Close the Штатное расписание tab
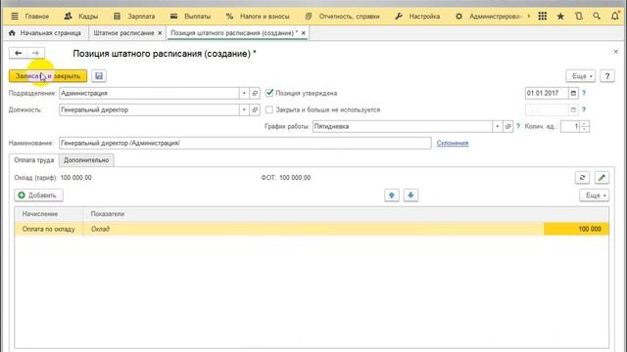 click(160, 33)
